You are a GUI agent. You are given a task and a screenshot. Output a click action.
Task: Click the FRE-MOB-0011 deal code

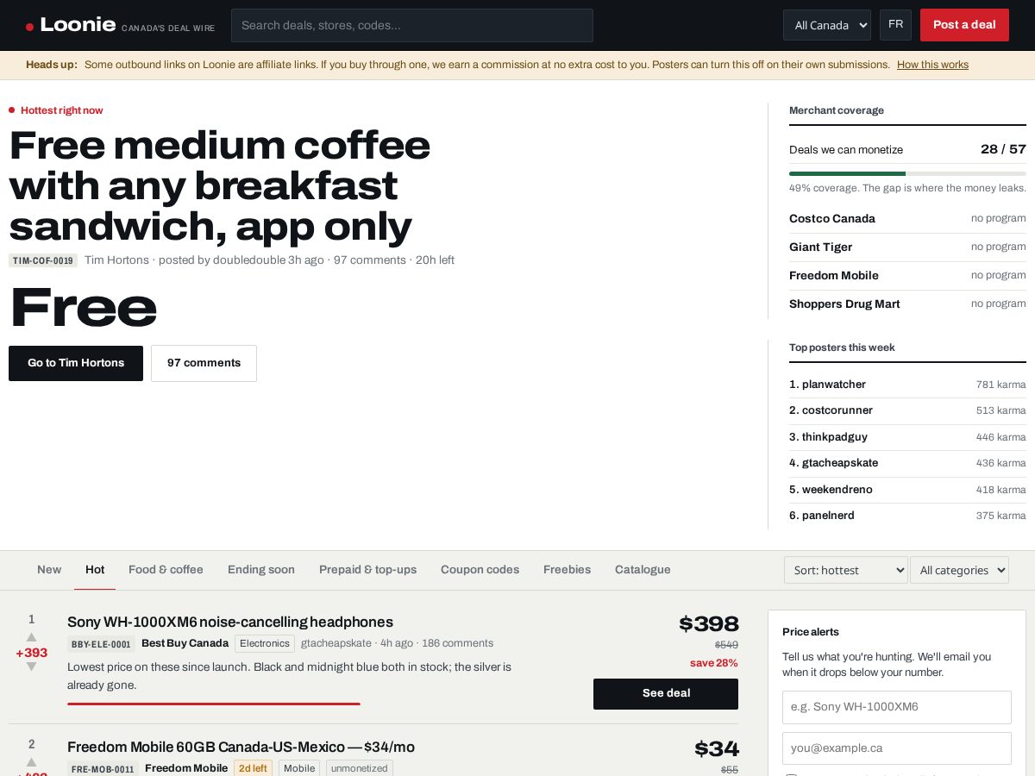103,769
